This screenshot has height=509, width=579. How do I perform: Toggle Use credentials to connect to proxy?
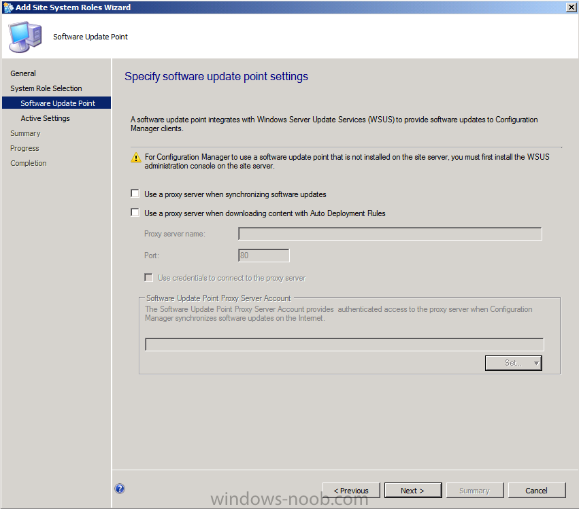click(149, 277)
